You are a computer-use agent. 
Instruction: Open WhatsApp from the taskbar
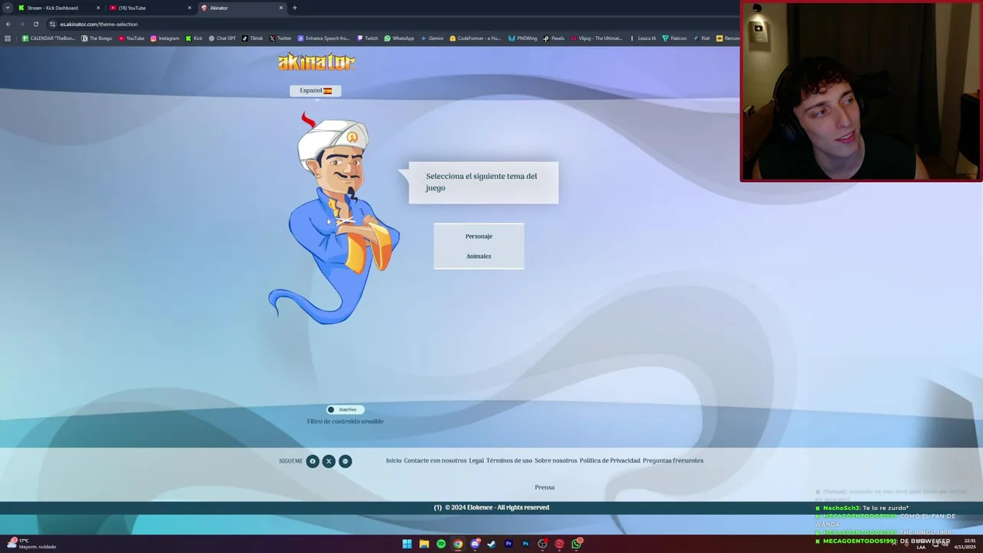576,544
